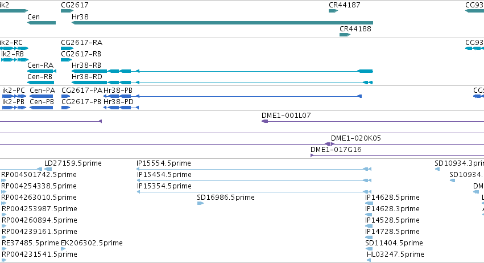
Task: Click the DME1-001L07 clone arrowhead
Action: click(264, 121)
